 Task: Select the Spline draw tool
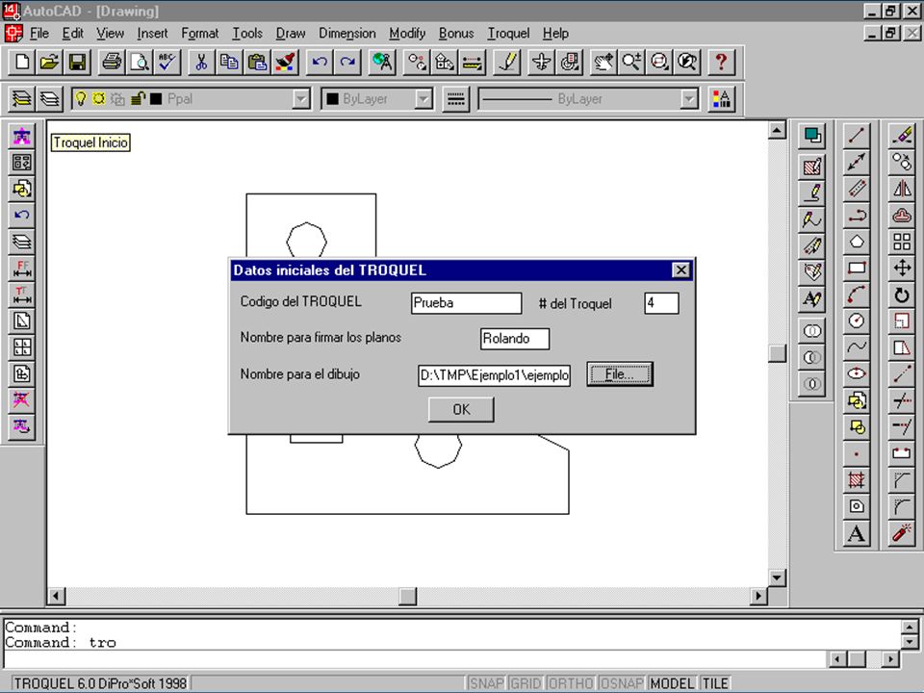857,347
